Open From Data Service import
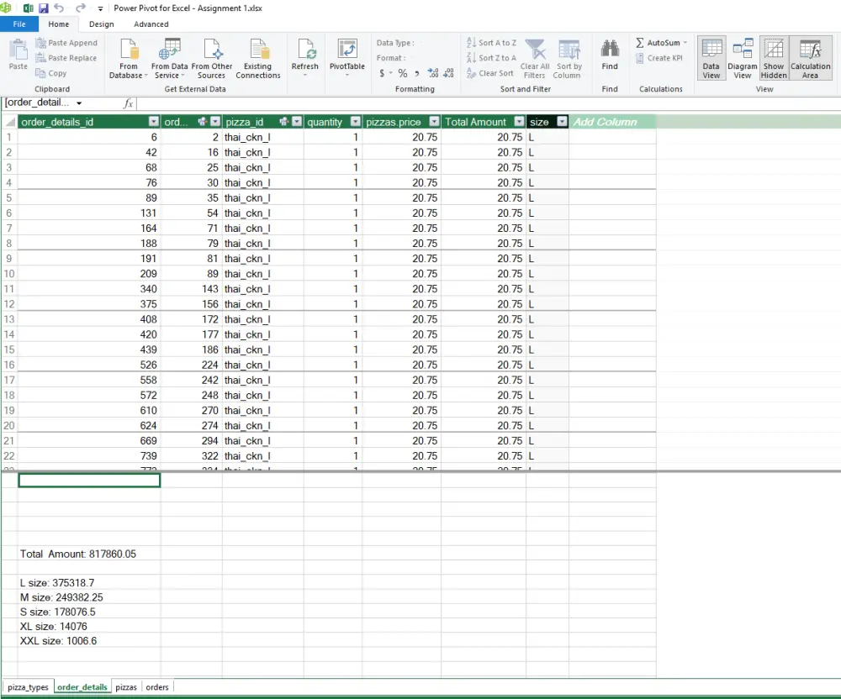 (x=170, y=59)
